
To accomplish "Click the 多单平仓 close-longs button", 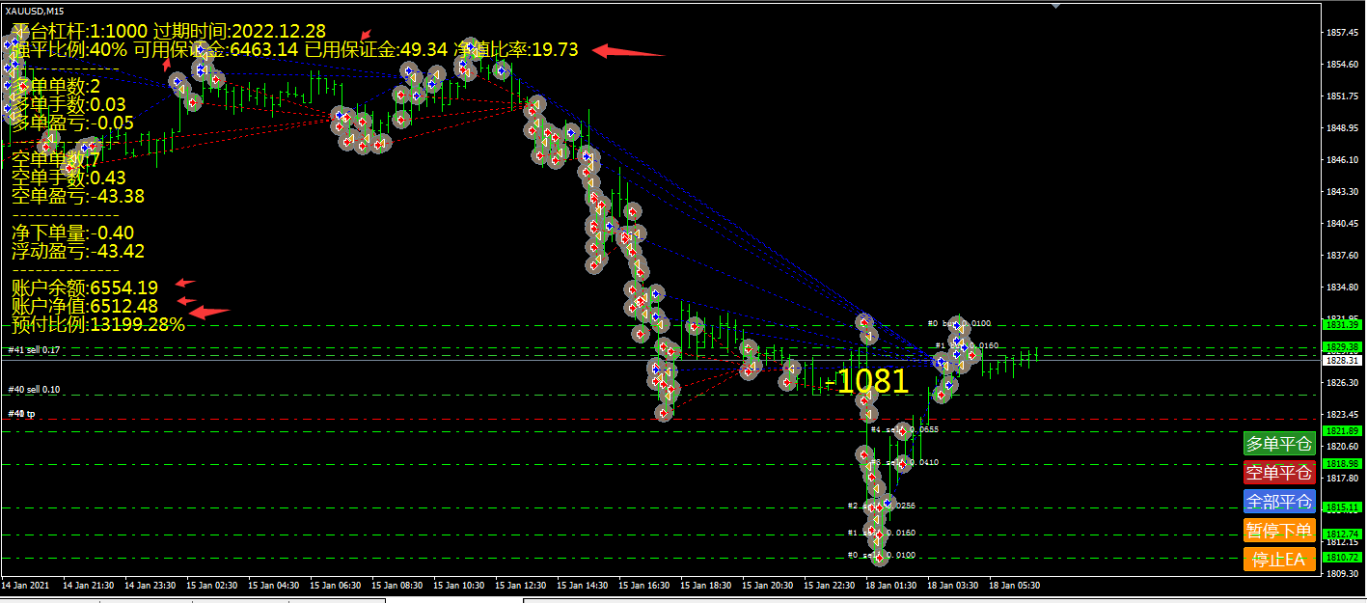I will tap(1279, 444).
